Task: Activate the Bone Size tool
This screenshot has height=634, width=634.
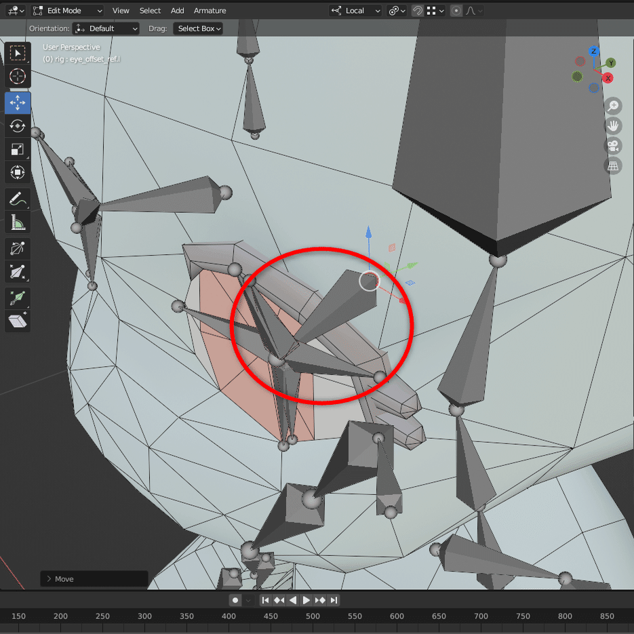Action: [18, 272]
